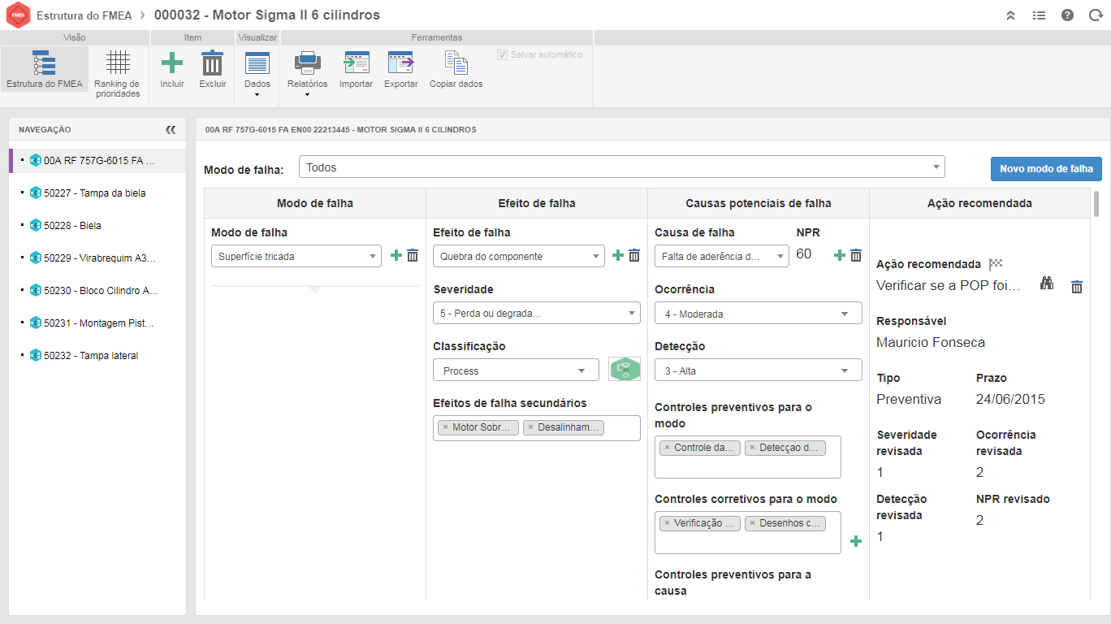This screenshot has width=1111, height=624.
Task: Open the Modo de falha filter Todos
Action: point(621,167)
